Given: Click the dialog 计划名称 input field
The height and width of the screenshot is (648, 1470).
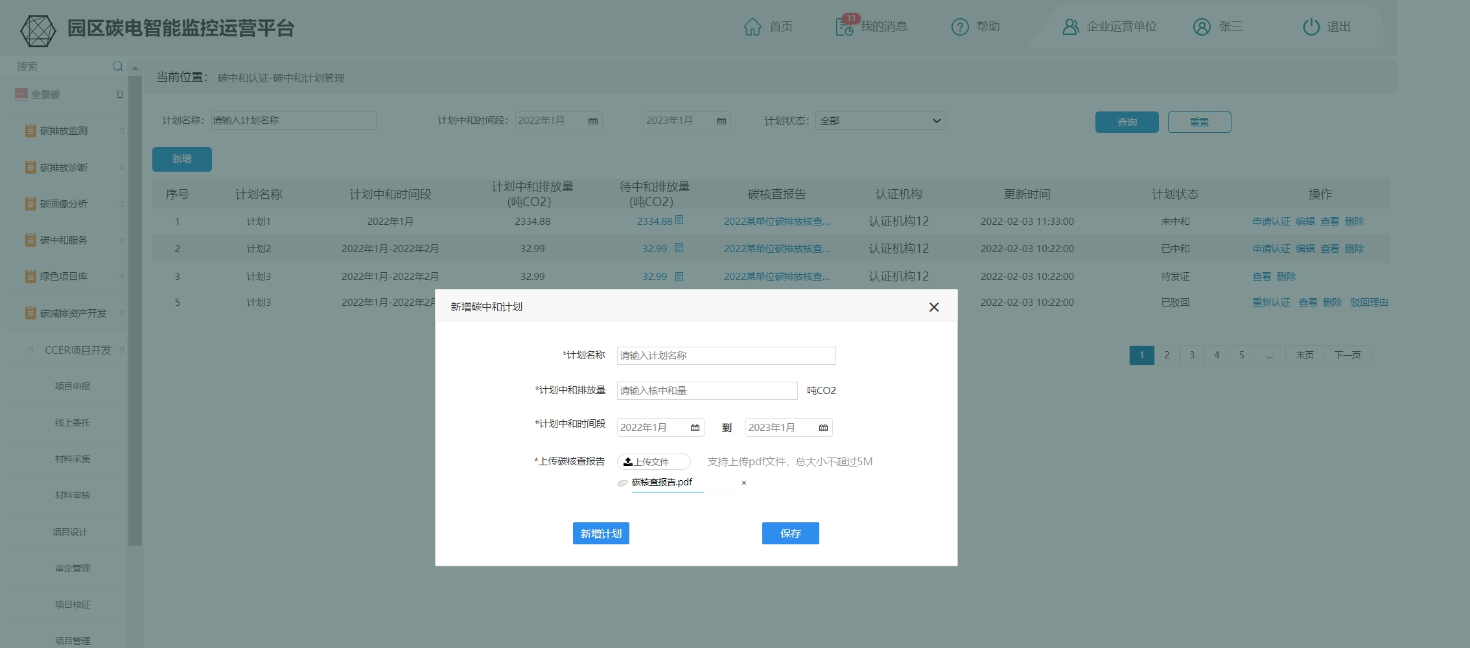Looking at the screenshot, I should [x=726, y=356].
